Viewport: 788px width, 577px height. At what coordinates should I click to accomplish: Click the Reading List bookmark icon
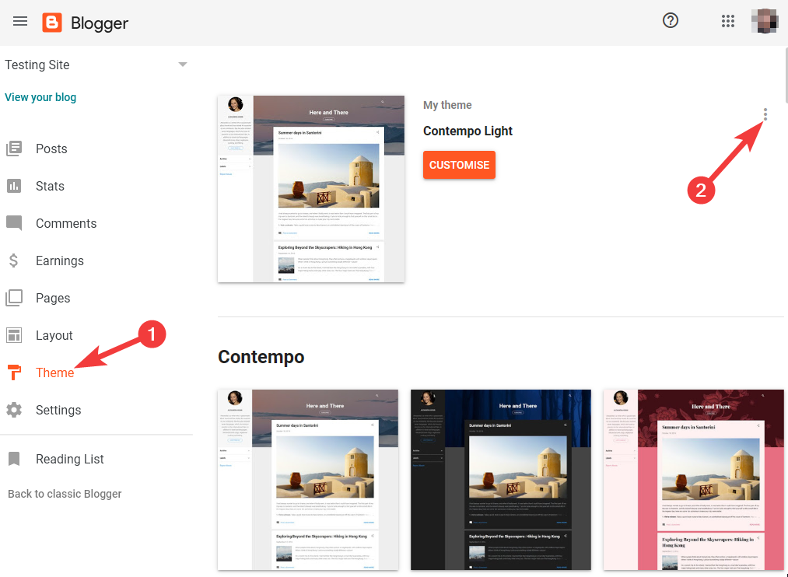pyautogui.click(x=14, y=459)
